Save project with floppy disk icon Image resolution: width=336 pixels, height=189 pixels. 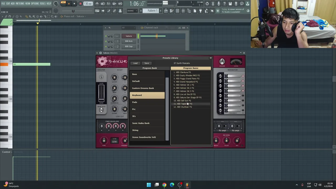pyautogui.click(x=230, y=4)
